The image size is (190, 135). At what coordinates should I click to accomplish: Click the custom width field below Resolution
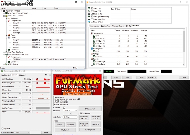66,114
